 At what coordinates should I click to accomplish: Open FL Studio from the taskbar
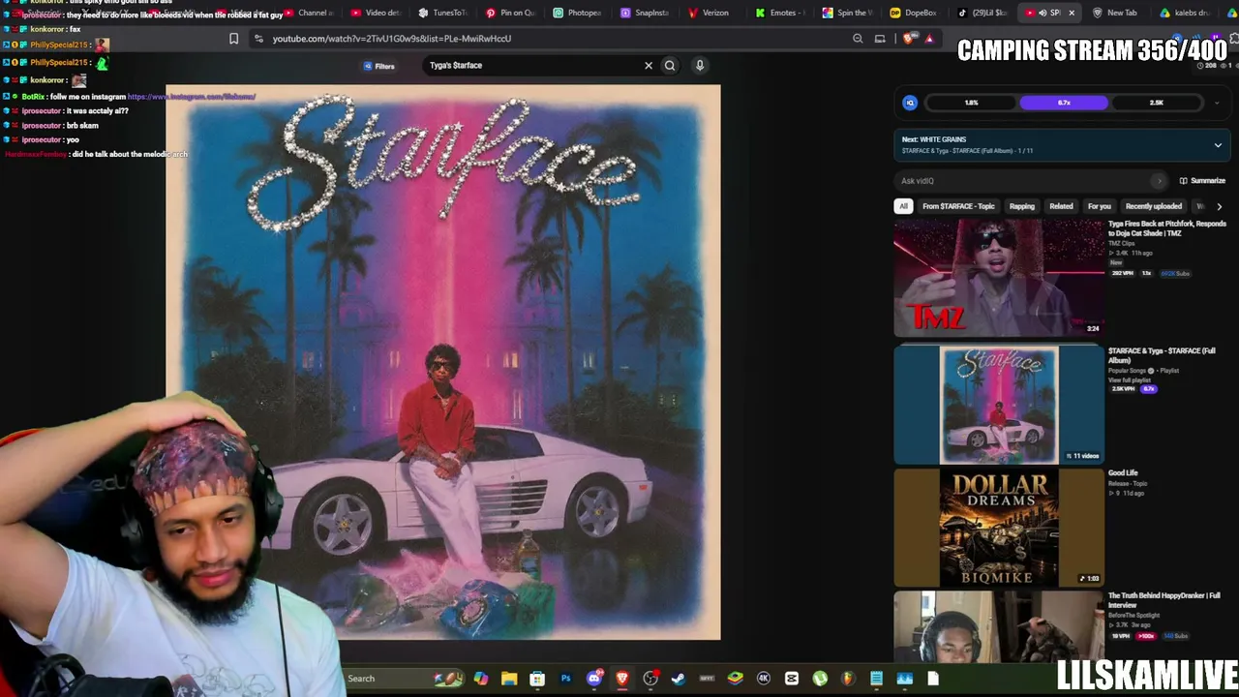click(848, 679)
